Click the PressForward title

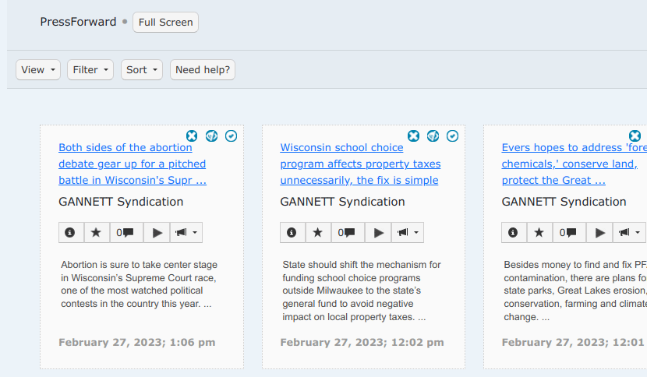[x=78, y=22]
